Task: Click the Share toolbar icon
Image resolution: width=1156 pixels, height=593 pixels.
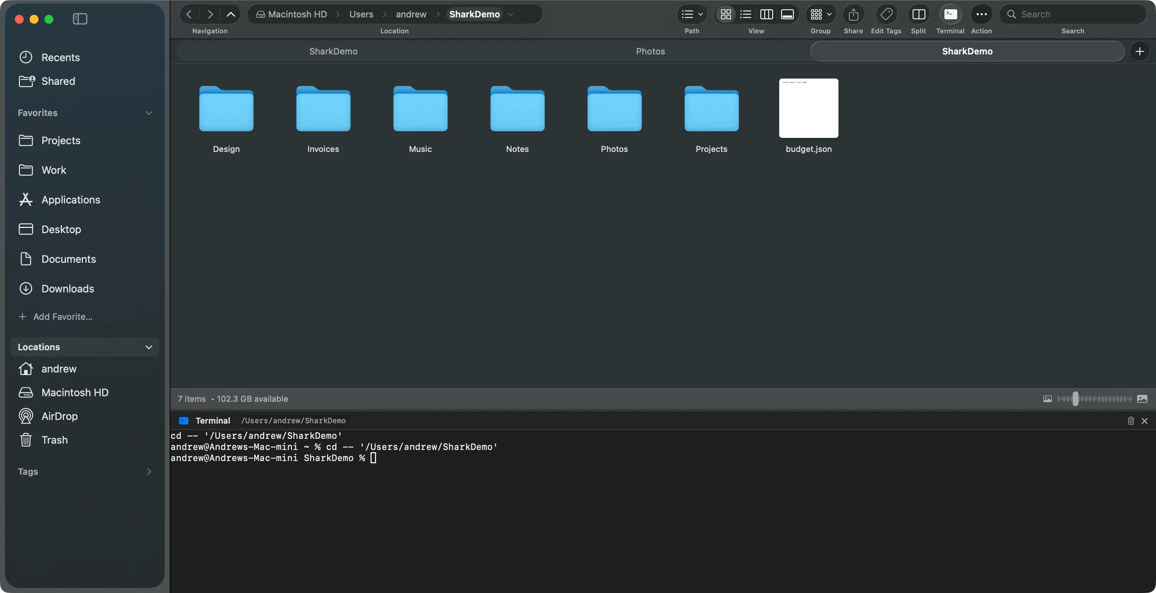Action: [x=853, y=14]
